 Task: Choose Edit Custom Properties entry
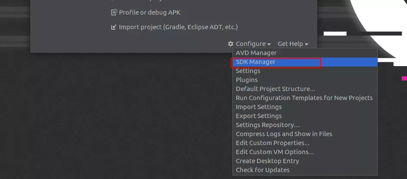(x=272, y=143)
